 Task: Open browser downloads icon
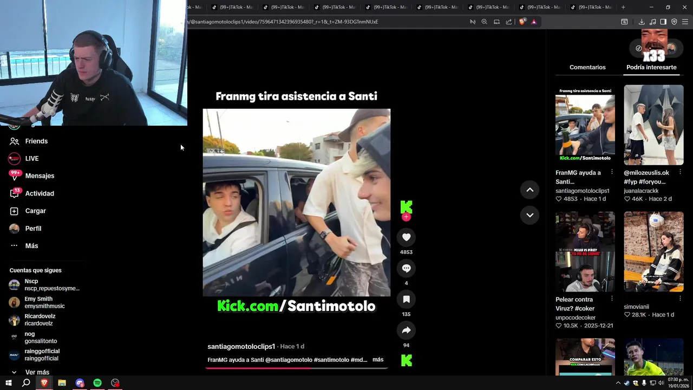pos(642,22)
